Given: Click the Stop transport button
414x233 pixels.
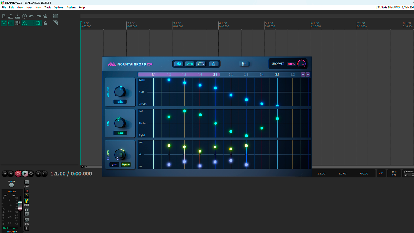Looking at the screenshot, I should [38, 174].
